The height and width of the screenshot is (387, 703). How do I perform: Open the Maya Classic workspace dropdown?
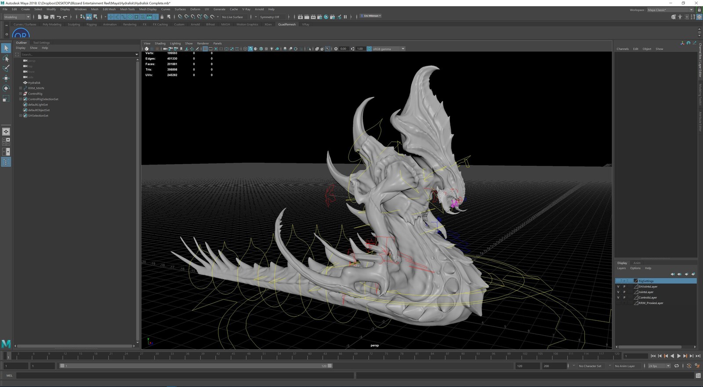tap(670, 10)
